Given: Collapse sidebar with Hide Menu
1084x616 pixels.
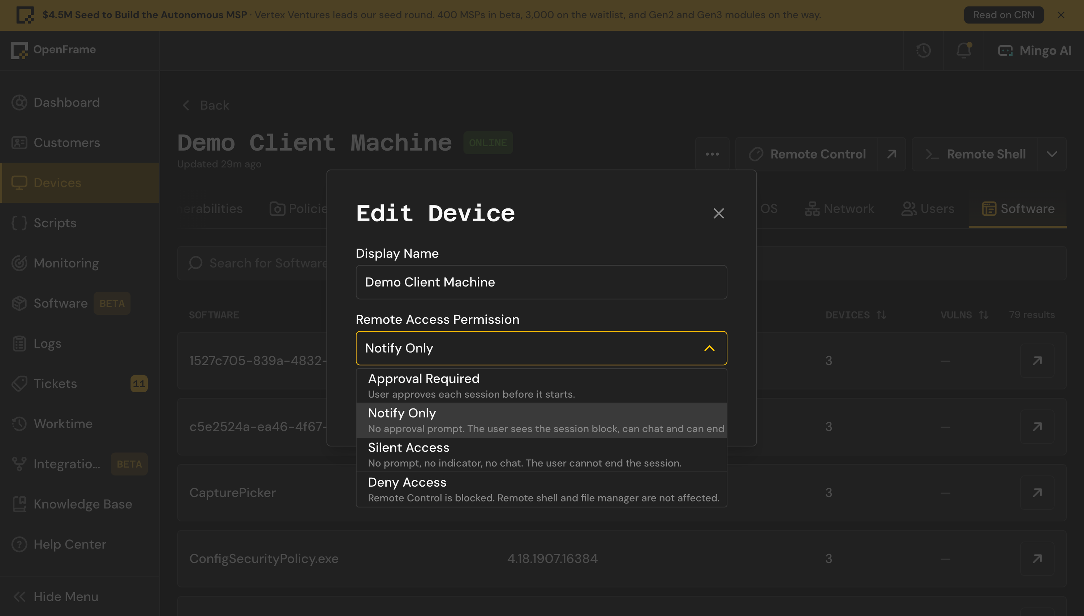Looking at the screenshot, I should pyautogui.click(x=79, y=596).
